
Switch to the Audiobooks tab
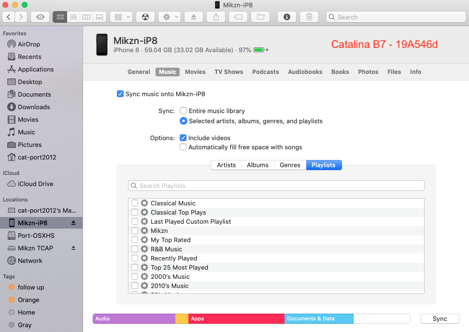point(305,72)
